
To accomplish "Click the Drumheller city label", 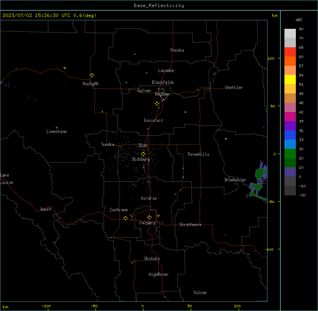I will (x=235, y=180).
